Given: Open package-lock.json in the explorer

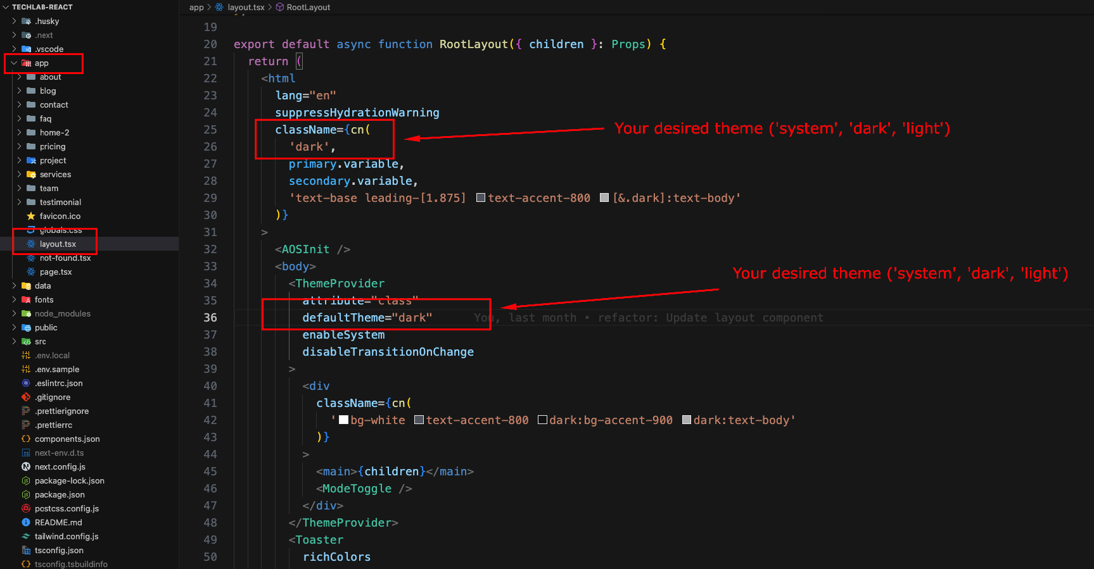Looking at the screenshot, I should coord(70,480).
